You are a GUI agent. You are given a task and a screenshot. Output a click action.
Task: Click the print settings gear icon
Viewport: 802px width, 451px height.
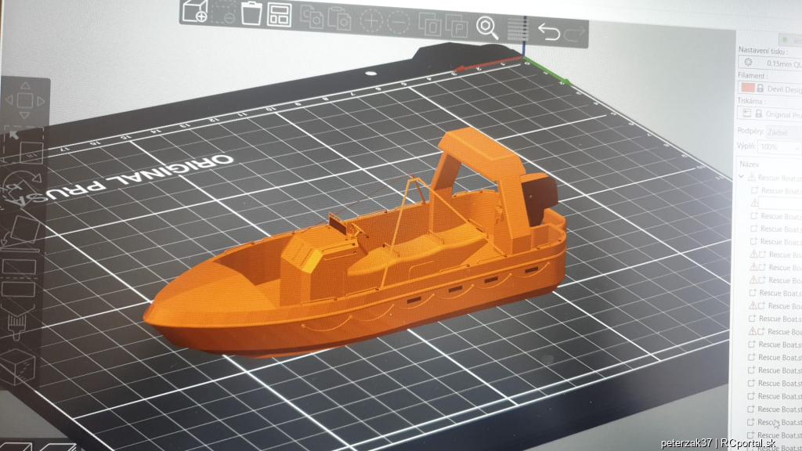coord(748,63)
